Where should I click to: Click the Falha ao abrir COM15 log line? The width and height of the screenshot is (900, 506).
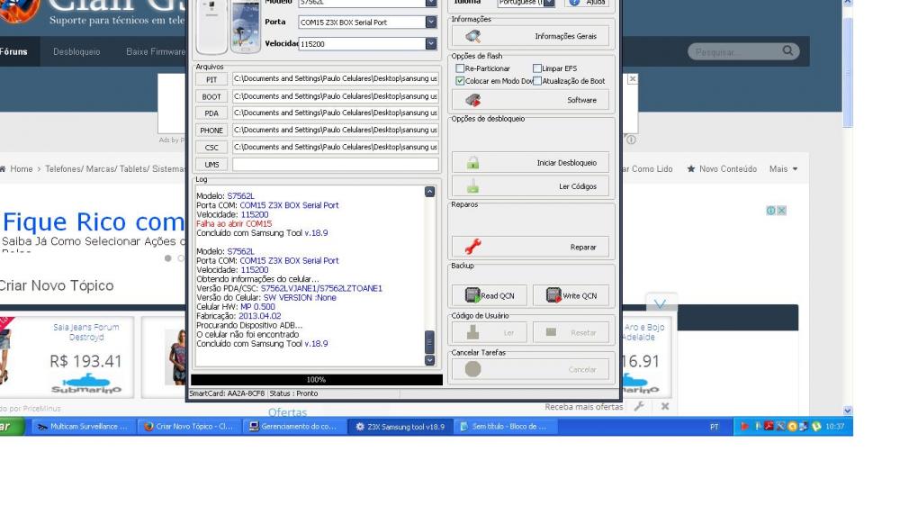coord(234,224)
